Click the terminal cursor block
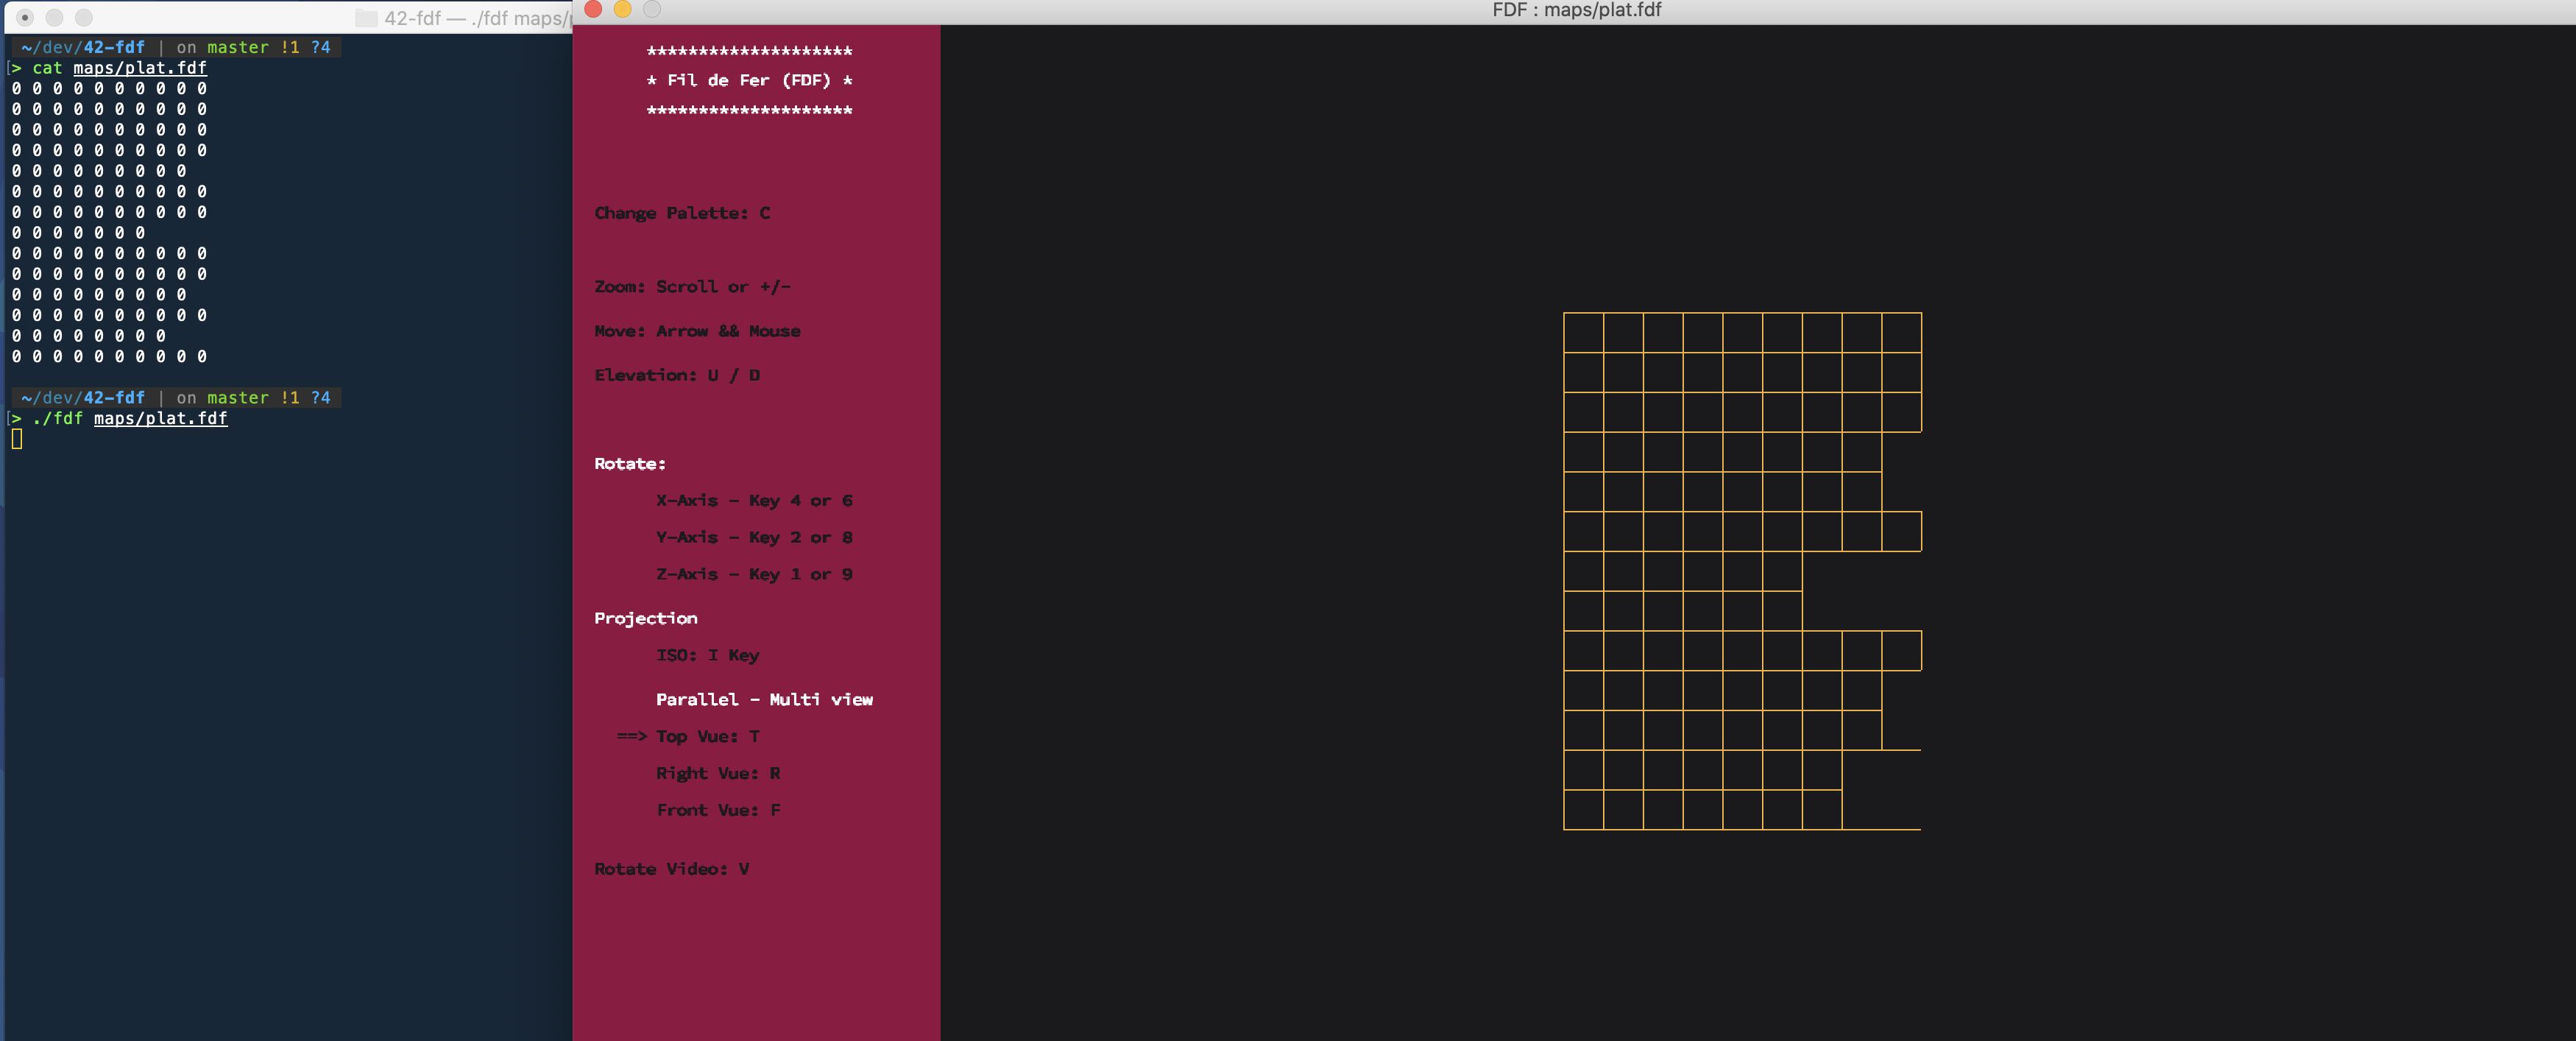The image size is (2576, 1041). point(17,439)
